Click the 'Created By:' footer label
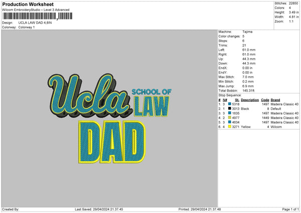The width and height of the screenshot is (301, 213). [11, 209]
